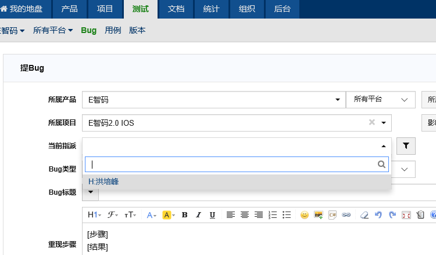
Task: Focus the assignee search input
Action: pyautogui.click(x=237, y=165)
